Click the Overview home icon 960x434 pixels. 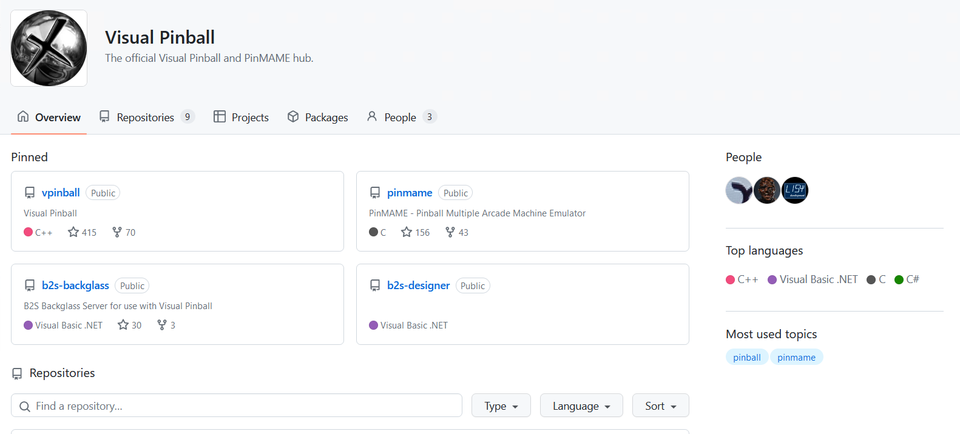click(x=23, y=116)
